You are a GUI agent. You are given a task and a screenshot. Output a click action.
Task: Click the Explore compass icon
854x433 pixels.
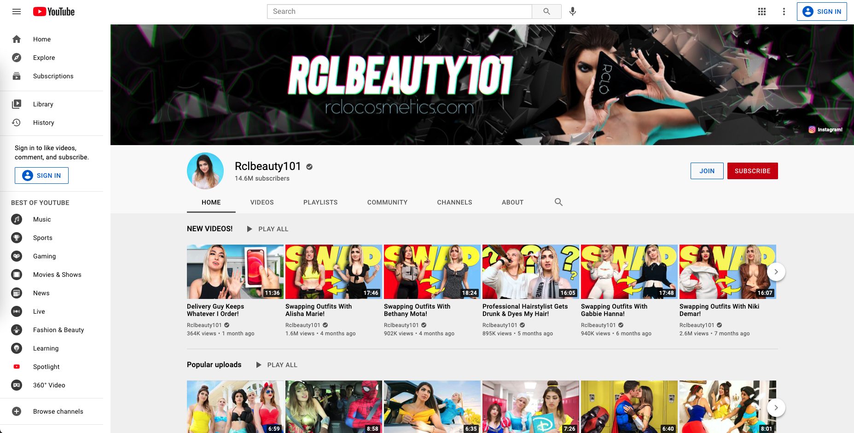coord(17,58)
